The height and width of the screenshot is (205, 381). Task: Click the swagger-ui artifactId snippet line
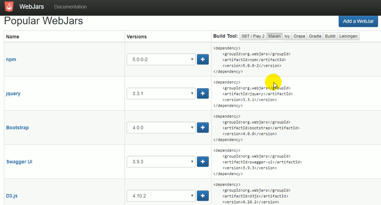[262, 162]
